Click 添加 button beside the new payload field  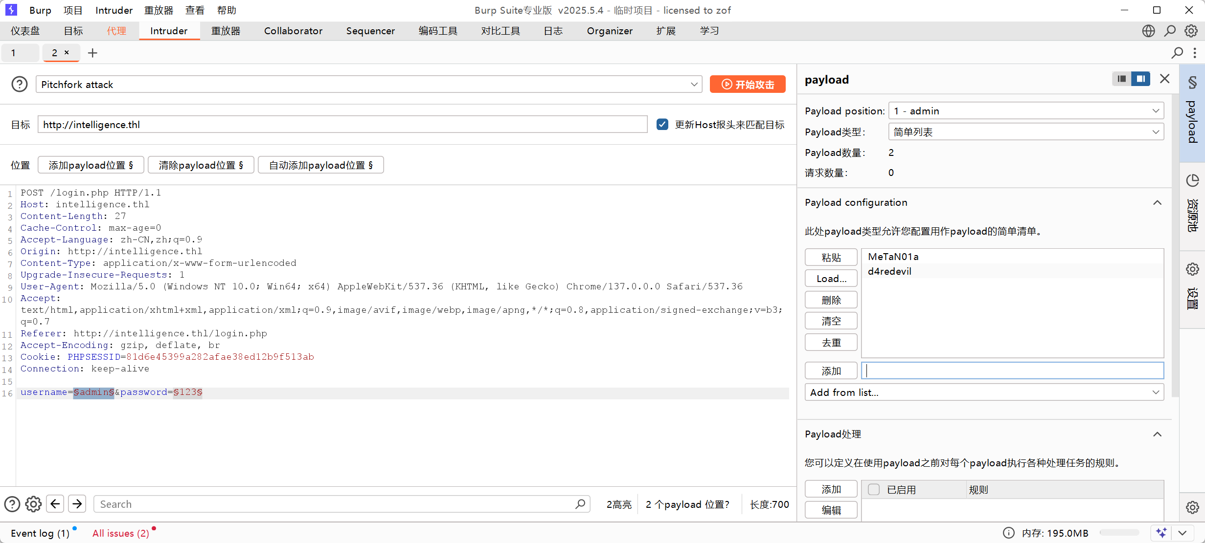point(831,371)
